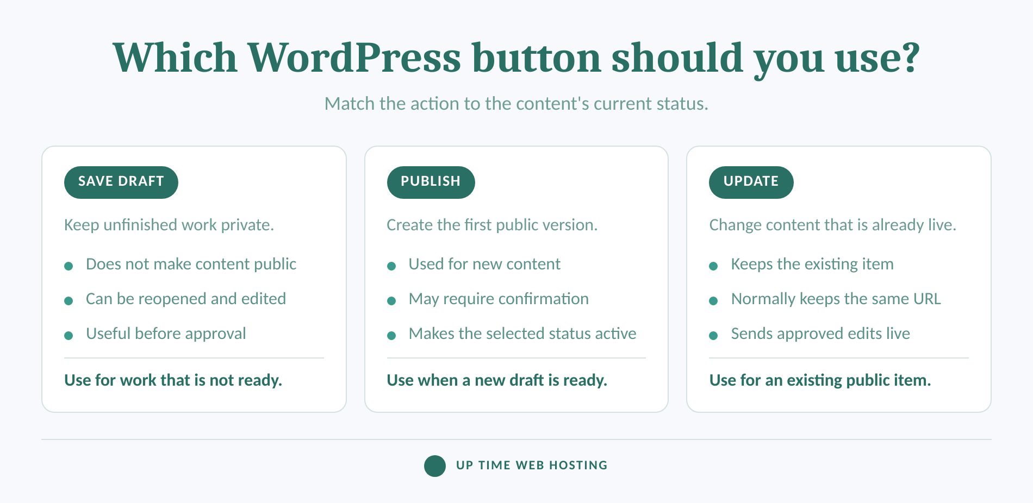Click 'Change content that is already live.'
The image size is (1033, 503).
pyautogui.click(x=833, y=225)
